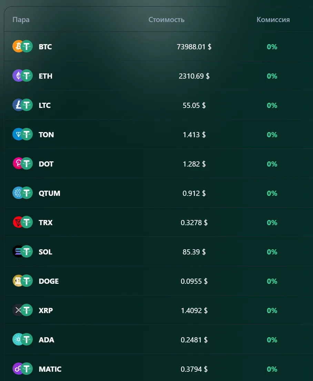
Task: Select the ETH price 2310.69 $
Action: point(194,76)
